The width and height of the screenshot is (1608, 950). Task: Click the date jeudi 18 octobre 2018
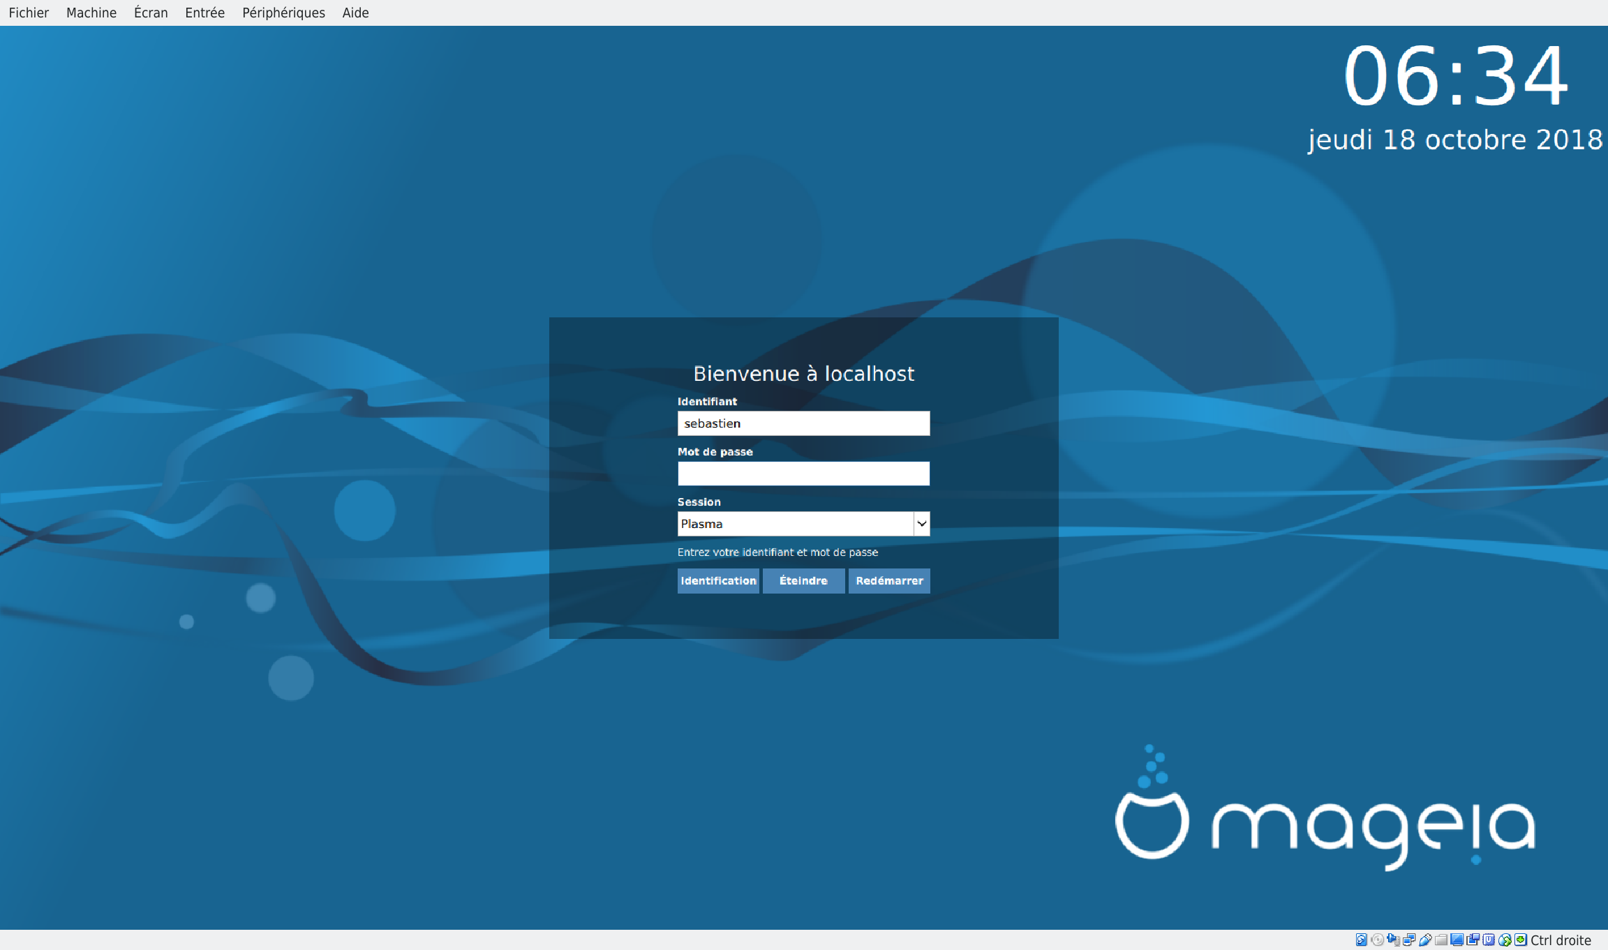pos(1455,140)
